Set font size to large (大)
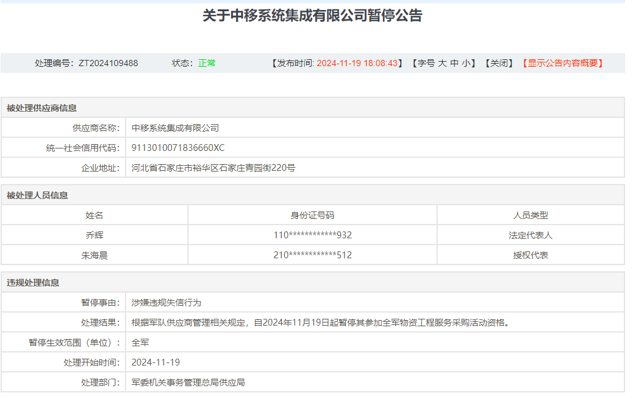 pos(442,63)
